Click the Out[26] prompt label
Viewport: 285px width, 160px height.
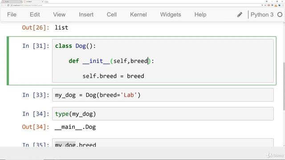[36, 28]
